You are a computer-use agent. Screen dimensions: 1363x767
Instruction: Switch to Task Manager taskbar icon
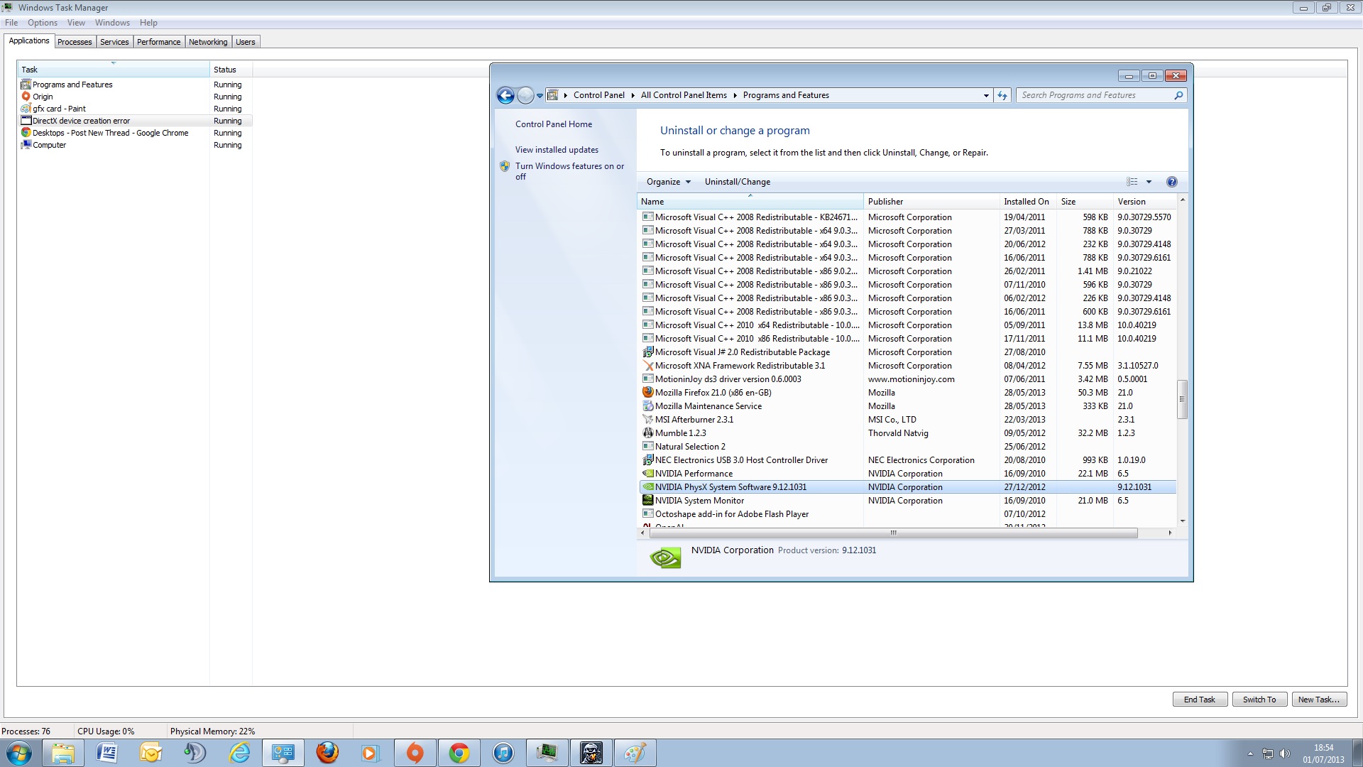tap(547, 753)
